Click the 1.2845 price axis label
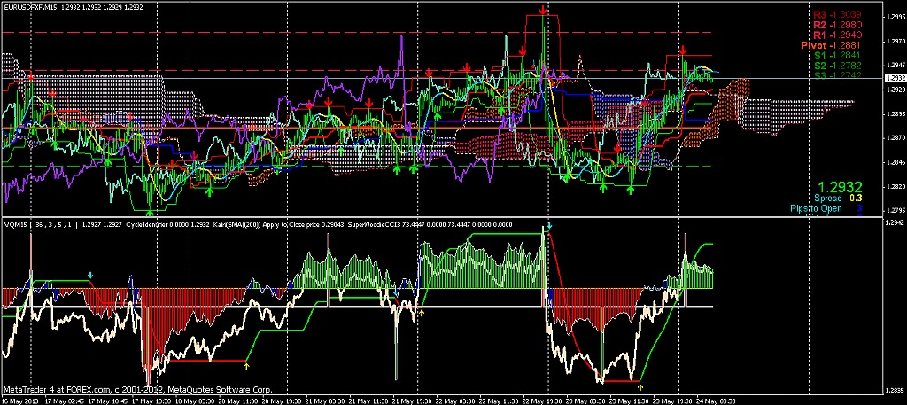This screenshot has height=405, width=907. [x=895, y=162]
